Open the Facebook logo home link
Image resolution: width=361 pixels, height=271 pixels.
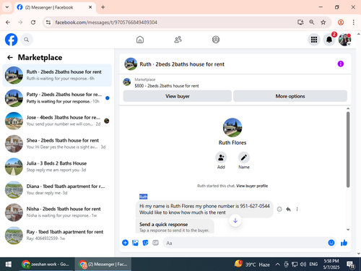[x=11, y=40]
